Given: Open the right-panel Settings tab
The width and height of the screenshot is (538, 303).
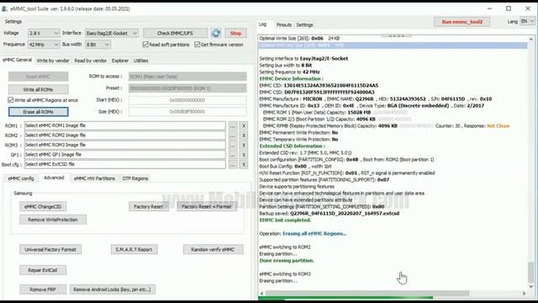Looking at the screenshot, I should 304,25.
